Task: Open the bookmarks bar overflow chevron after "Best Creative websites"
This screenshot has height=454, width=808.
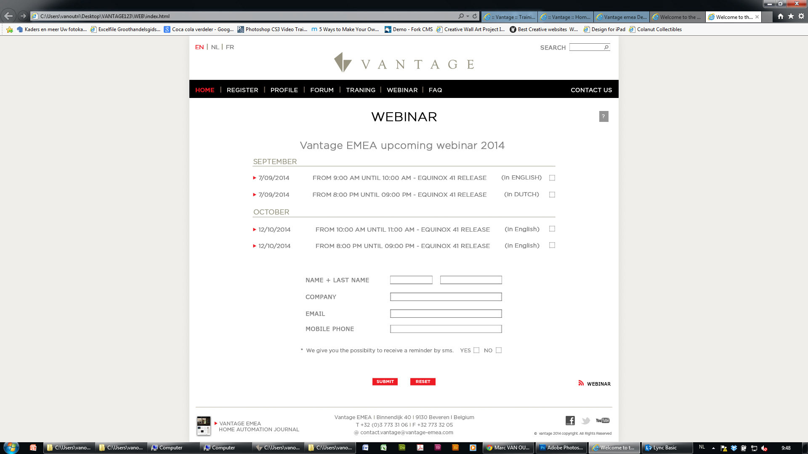Action: pyautogui.click(x=573, y=29)
